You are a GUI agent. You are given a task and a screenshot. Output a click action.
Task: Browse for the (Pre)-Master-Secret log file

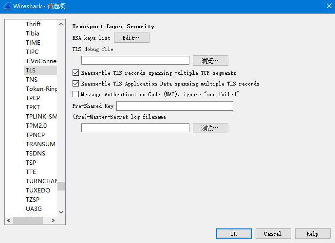click(210, 128)
